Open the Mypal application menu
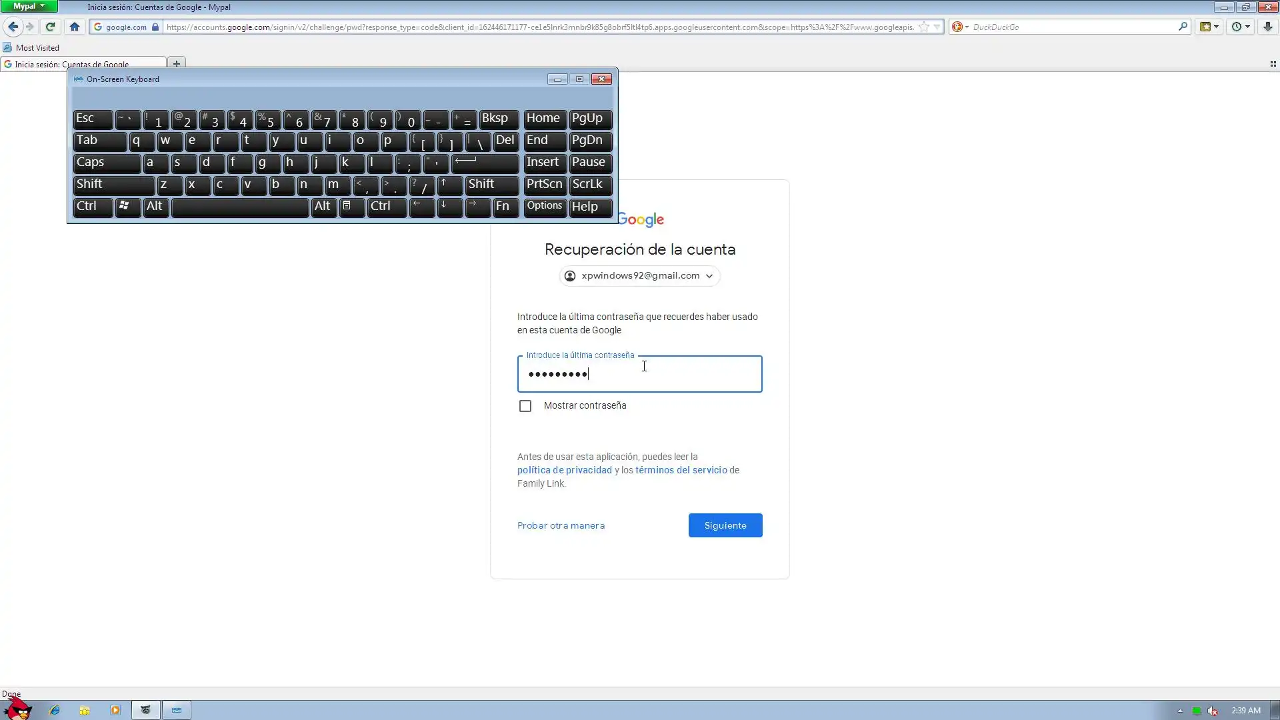 pos(29,6)
